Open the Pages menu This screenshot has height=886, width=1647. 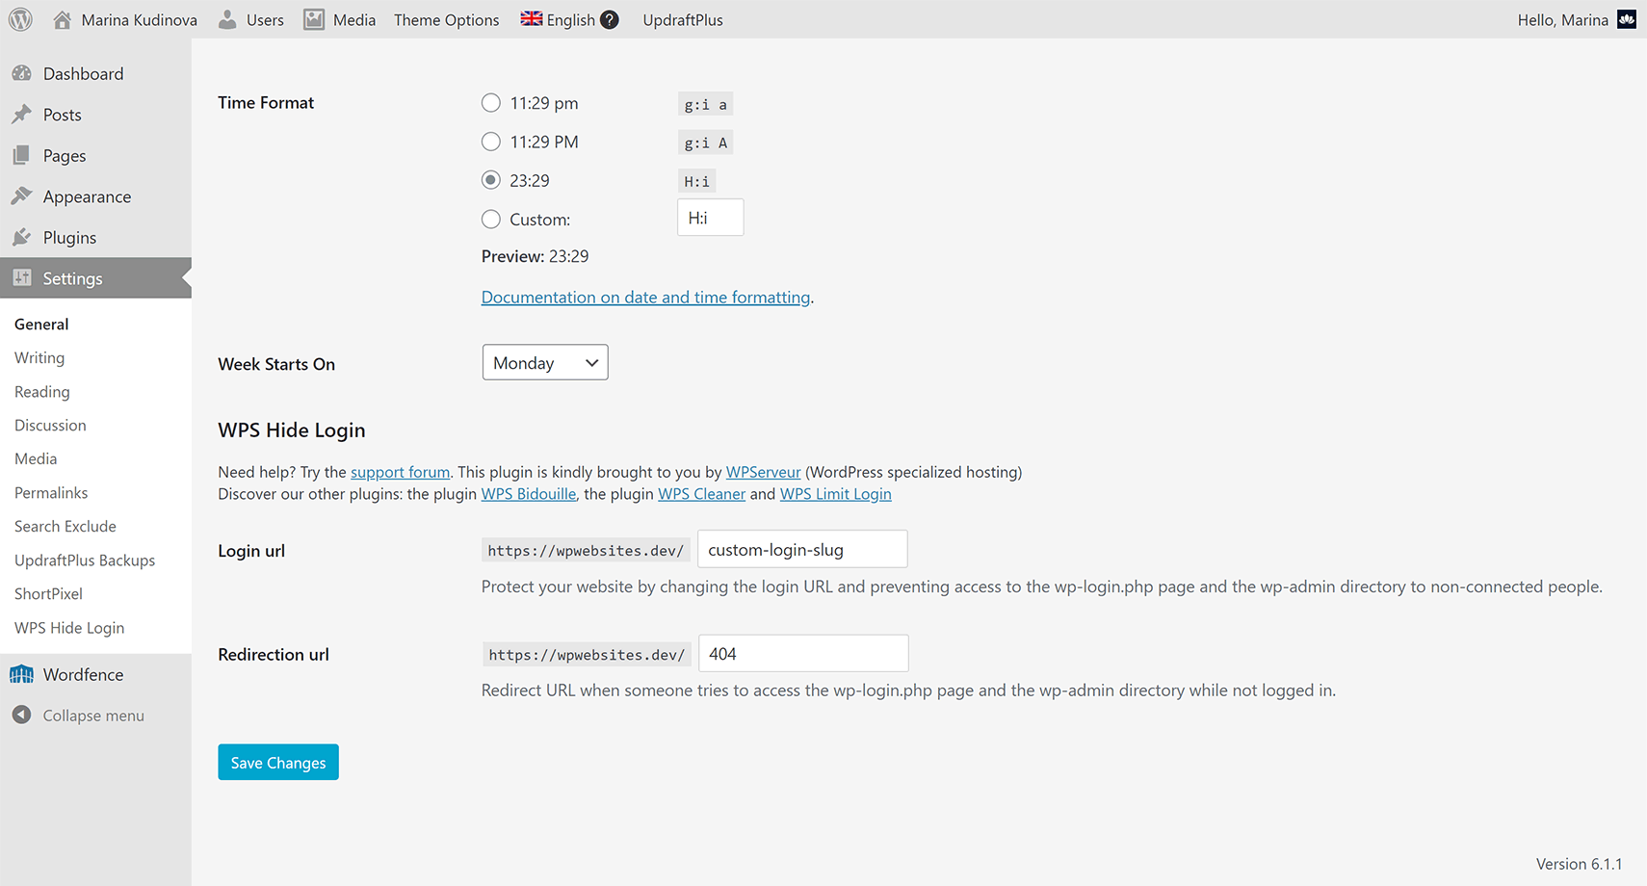95,155
